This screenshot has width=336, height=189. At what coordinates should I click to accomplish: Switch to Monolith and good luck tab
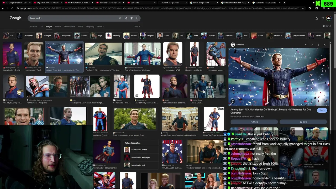pos(173,3)
